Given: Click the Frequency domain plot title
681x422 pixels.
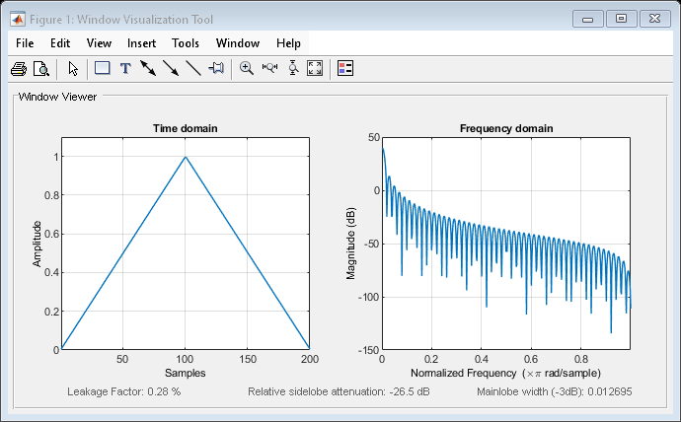Looking at the screenshot, I should [x=506, y=128].
